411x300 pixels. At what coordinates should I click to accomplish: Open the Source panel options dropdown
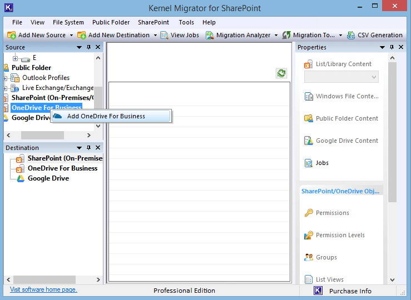(79, 47)
